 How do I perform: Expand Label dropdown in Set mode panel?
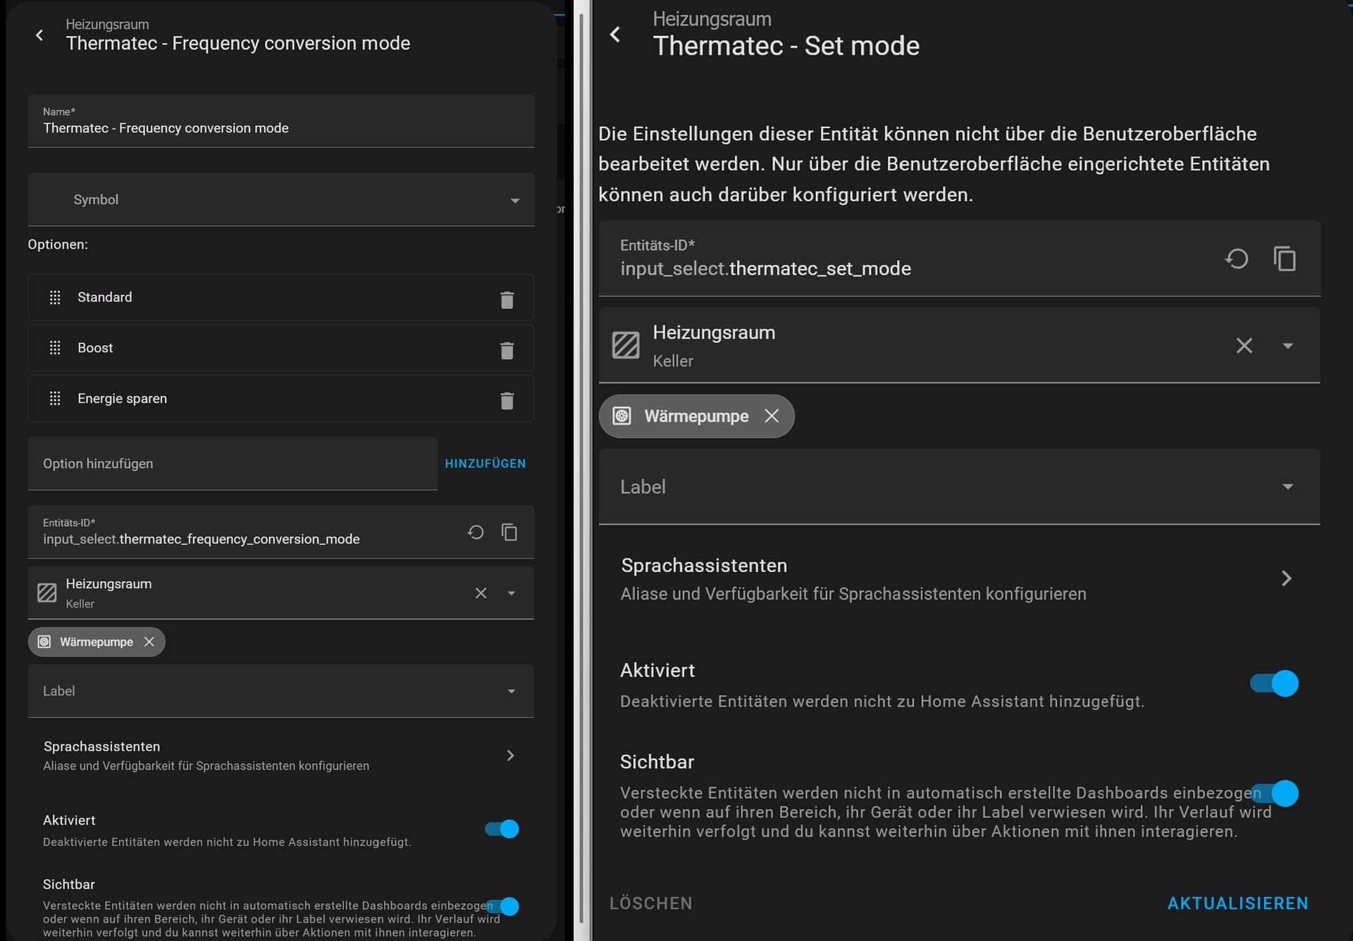tap(958, 487)
